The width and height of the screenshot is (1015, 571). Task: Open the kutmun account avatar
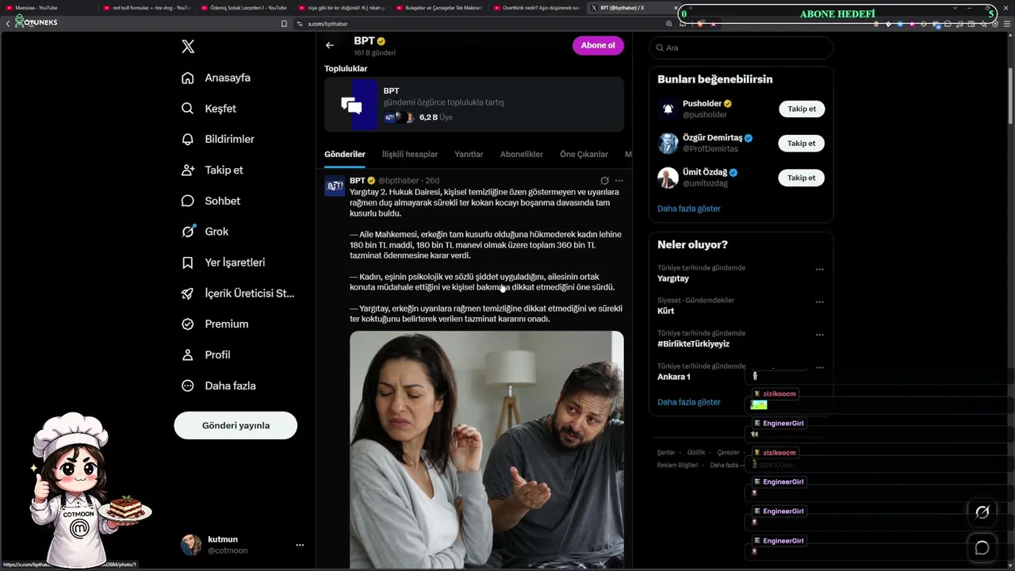pos(191,545)
